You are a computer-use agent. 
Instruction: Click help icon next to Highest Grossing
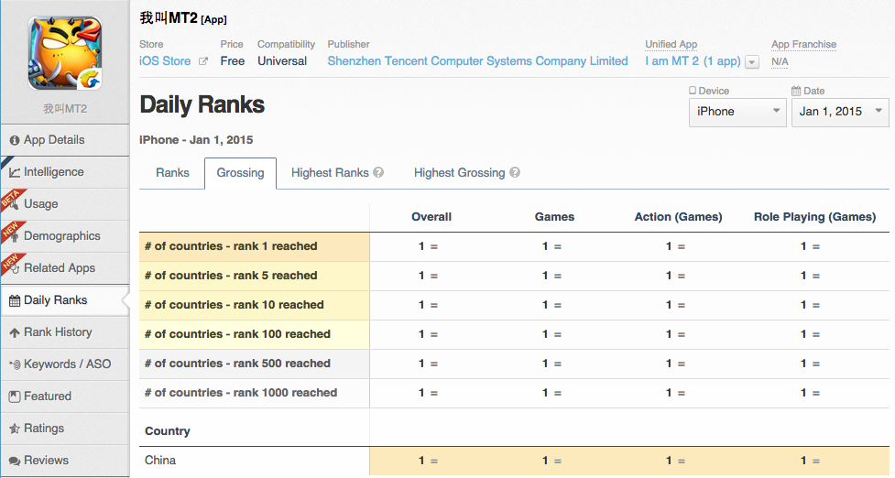(515, 172)
